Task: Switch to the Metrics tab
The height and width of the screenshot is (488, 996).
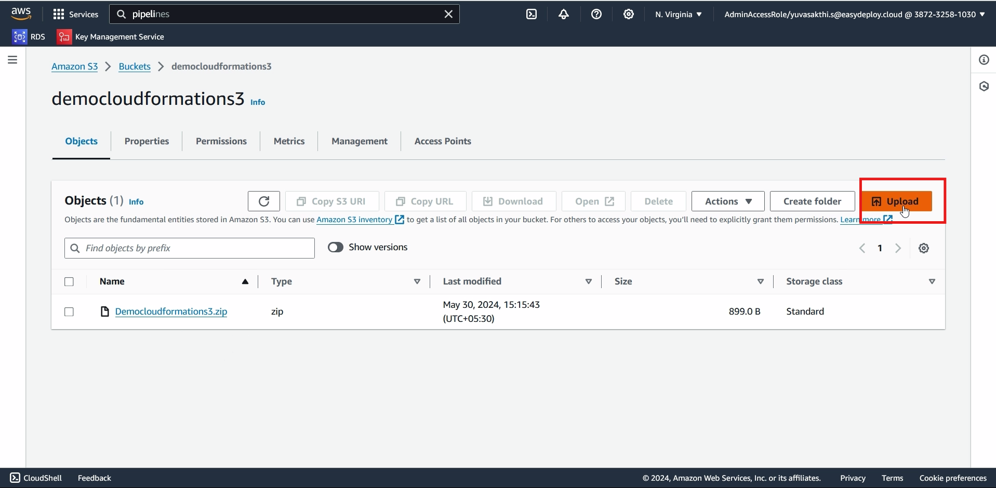Action: pos(289,141)
